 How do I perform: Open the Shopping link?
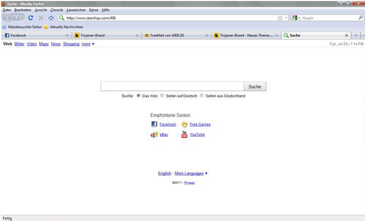coord(71,44)
